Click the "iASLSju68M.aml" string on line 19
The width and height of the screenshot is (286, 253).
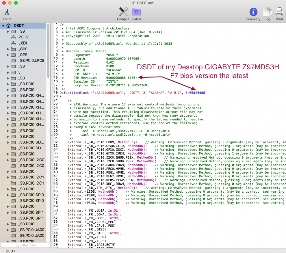pyautogui.click(x=108, y=93)
